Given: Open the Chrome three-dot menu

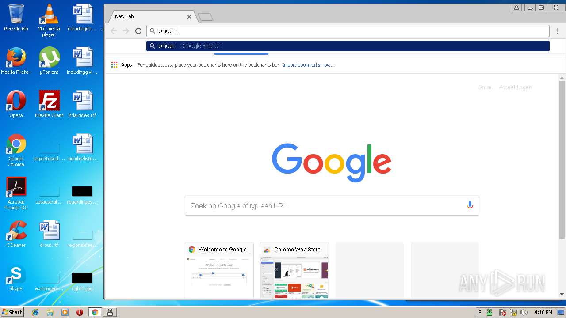Looking at the screenshot, I should point(558,31).
